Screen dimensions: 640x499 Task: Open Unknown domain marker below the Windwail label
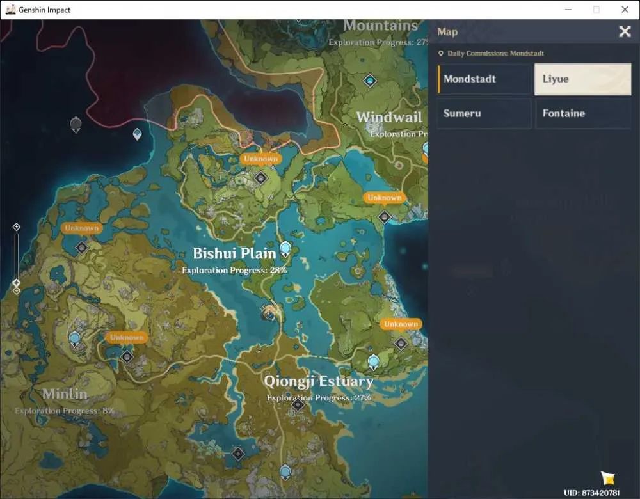coord(385,217)
